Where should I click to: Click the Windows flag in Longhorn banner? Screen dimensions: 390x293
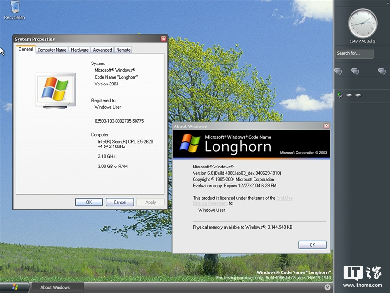pyautogui.click(x=190, y=143)
